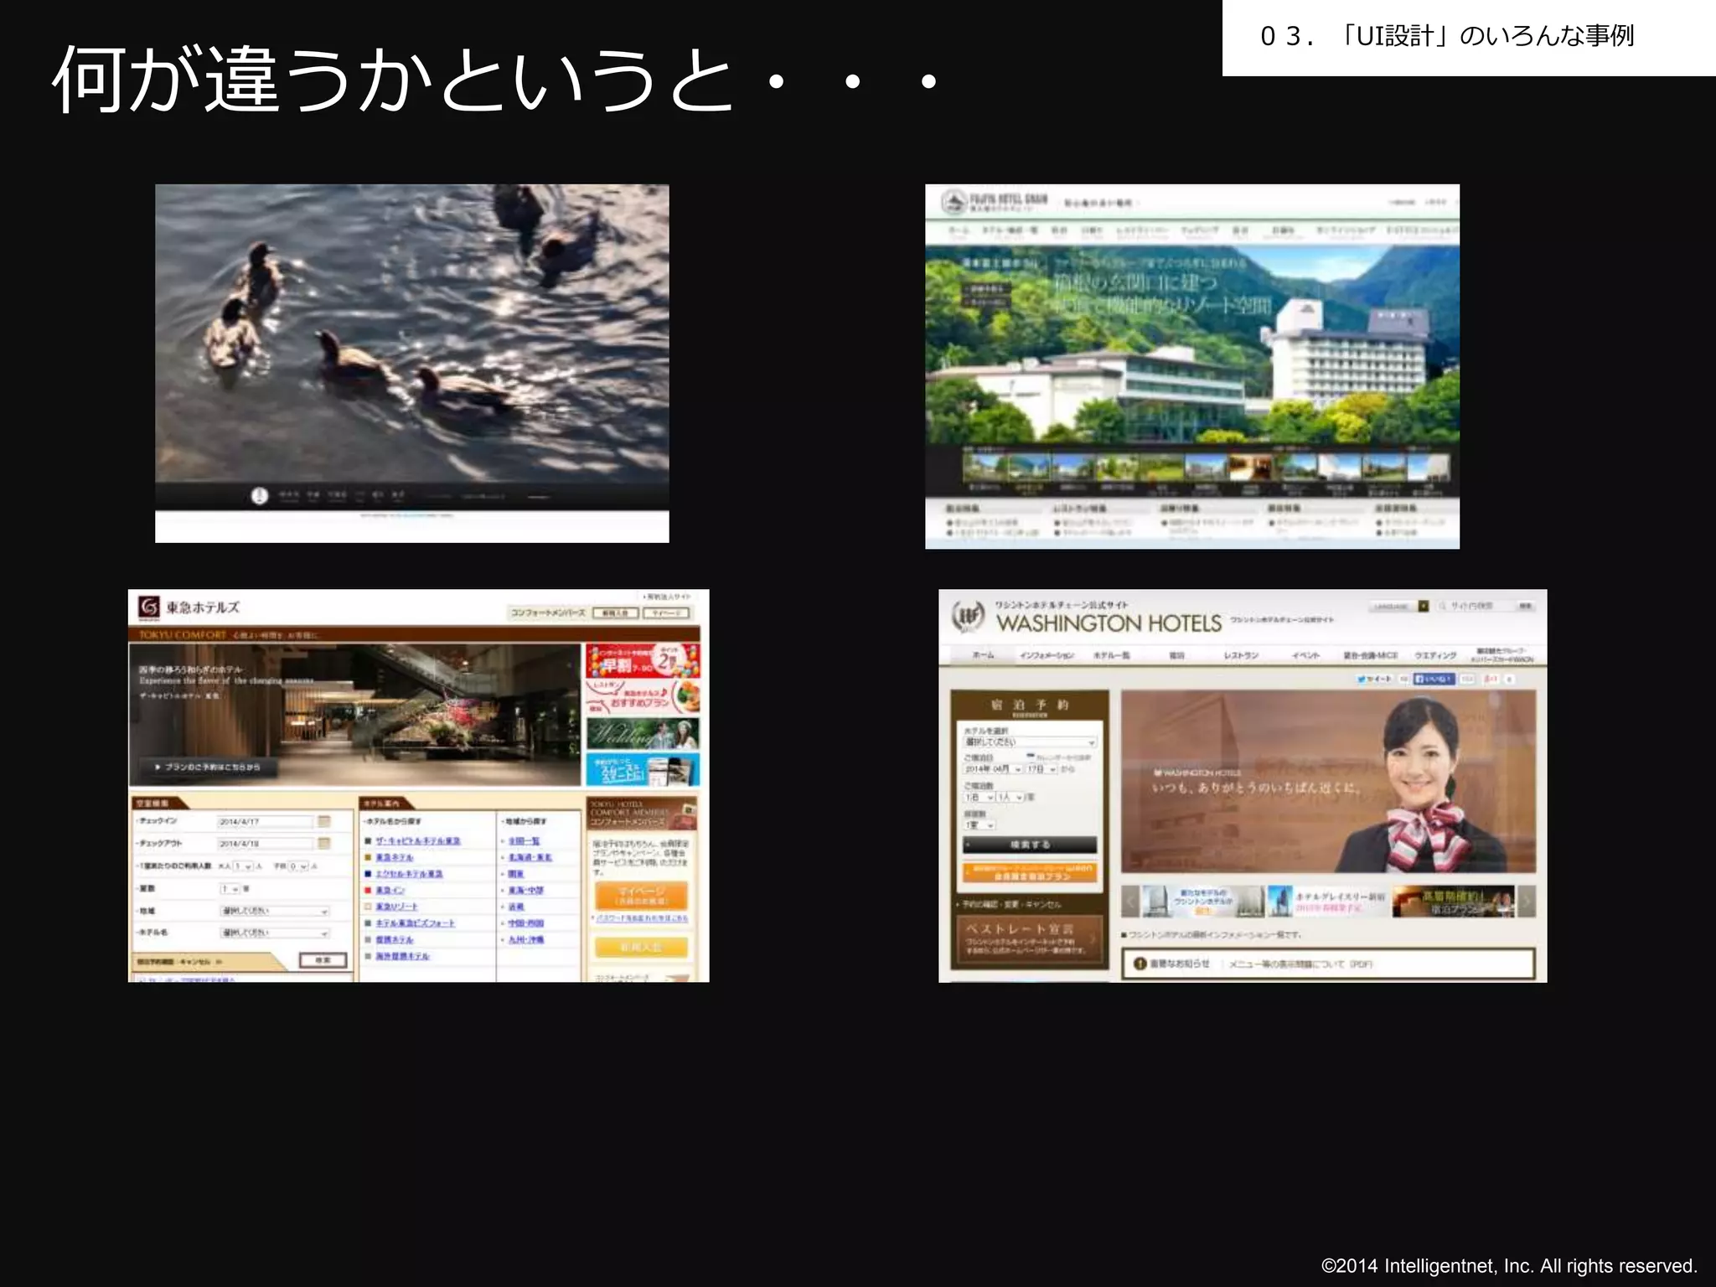Click the Google+ button on Washington site
1716x1287 pixels.
pyautogui.click(x=1491, y=679)
